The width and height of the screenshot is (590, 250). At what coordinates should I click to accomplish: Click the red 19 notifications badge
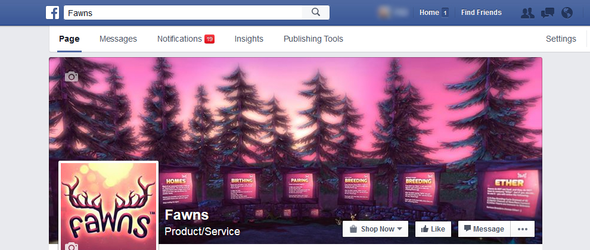tap(210, 39)
